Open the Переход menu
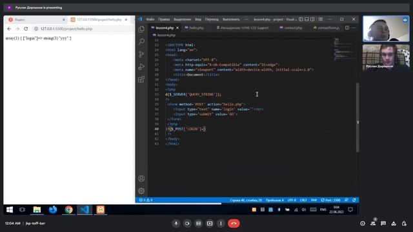413x232 pixels. [x=212, y=19]
